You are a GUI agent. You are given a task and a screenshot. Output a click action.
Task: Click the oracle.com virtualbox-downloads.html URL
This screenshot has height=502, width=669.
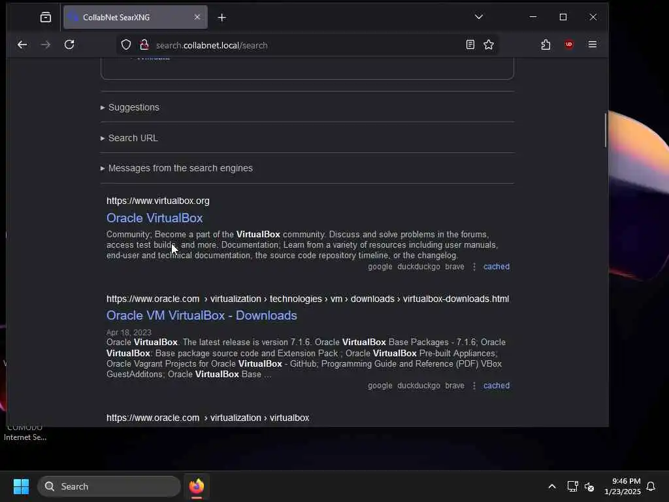pyautogui.click(x=308, y=299)
